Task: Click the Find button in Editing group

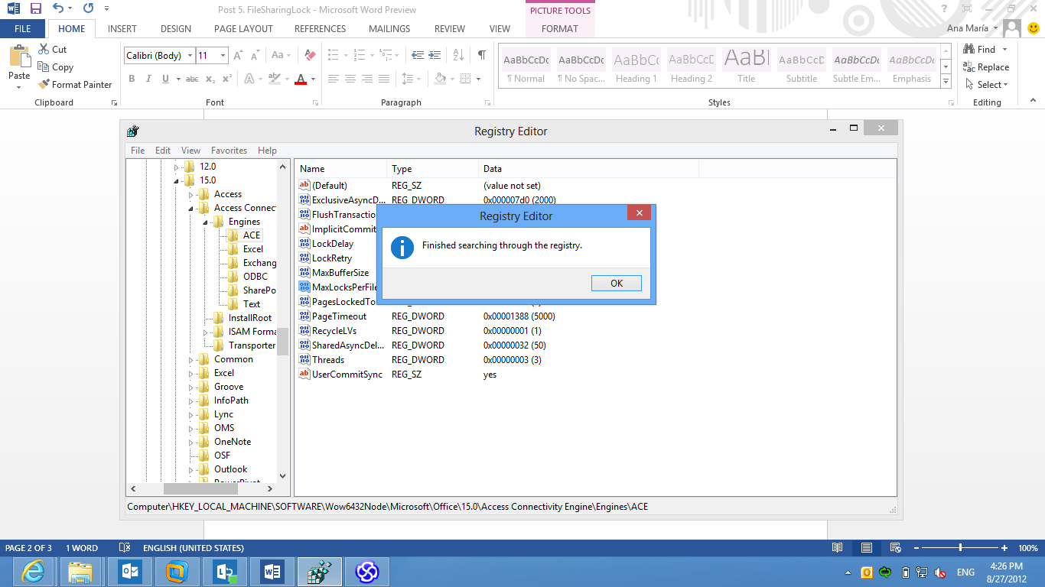Action: pyautogui.click(x=980, y=49)
